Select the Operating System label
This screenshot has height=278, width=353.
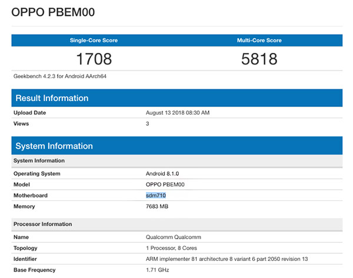pyautogui.click(x=37, y=173)
